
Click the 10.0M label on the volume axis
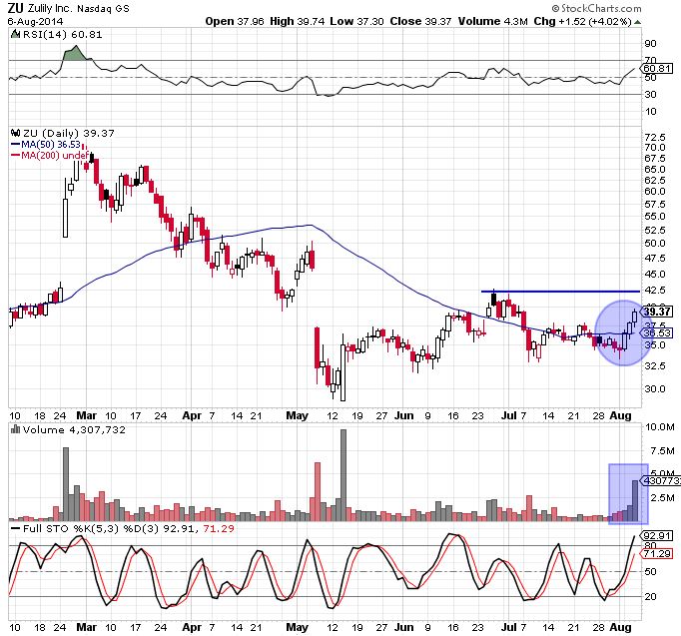660,426
